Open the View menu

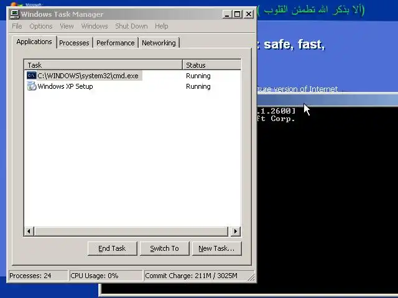pyautogui.click(x=67, y=26)
